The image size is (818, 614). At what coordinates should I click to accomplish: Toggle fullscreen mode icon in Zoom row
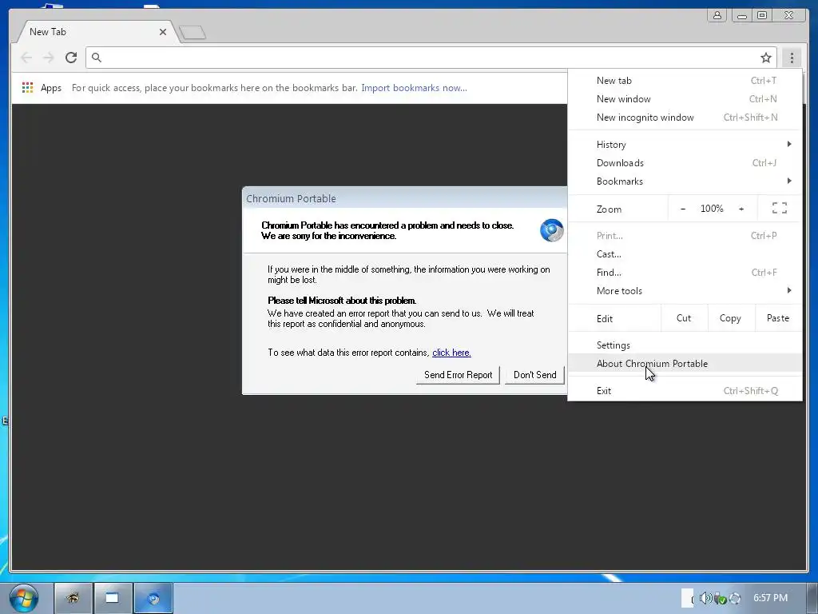(780, 209)
